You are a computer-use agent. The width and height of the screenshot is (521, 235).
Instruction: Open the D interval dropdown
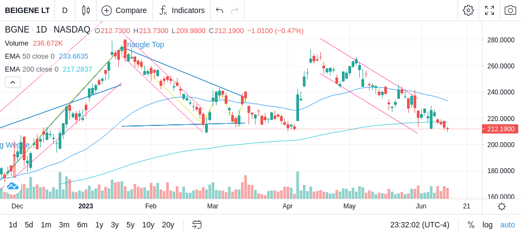click(65, 10)
